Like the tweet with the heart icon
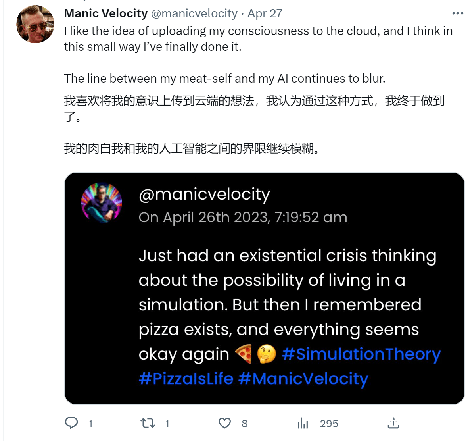The image size is (468, 441). (x=225, y=423)
